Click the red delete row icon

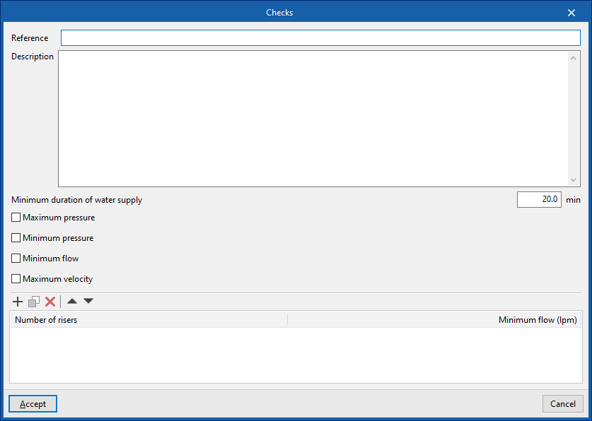point(50,302)
